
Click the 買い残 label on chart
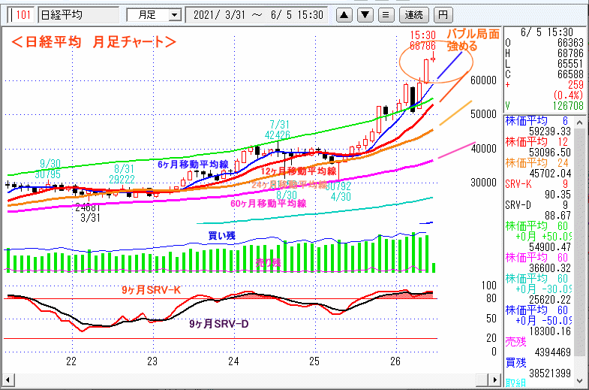[x=221, y=236]
